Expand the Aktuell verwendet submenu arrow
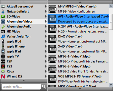 coord(46,7)
